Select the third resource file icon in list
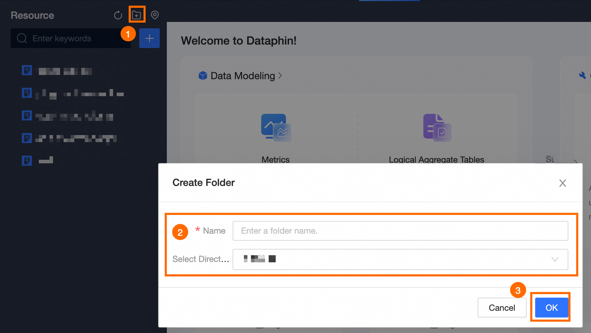Viewport: 591px width, 333px height. [x=27, y=116]
